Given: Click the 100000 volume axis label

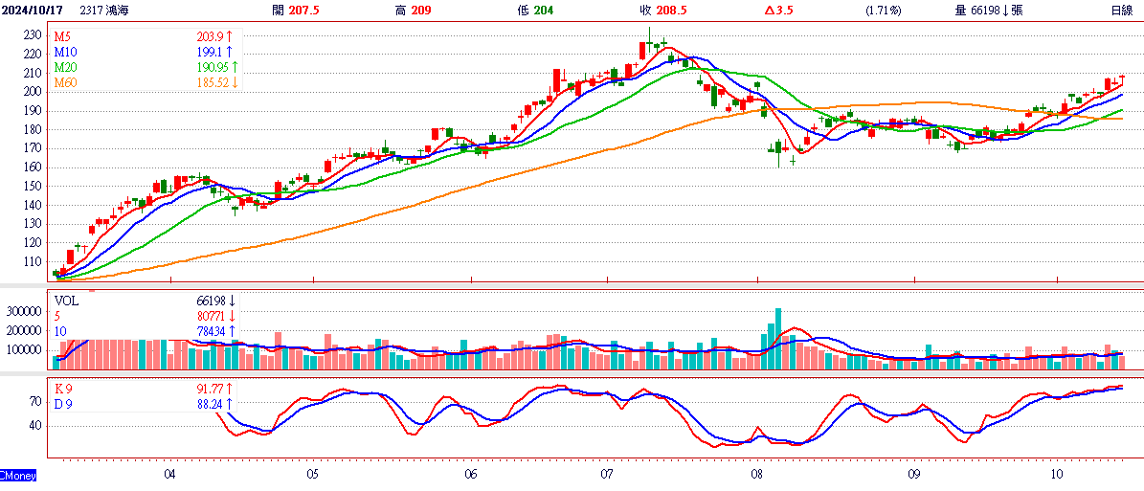Looking at the screenshot, I should coord(24,351).
